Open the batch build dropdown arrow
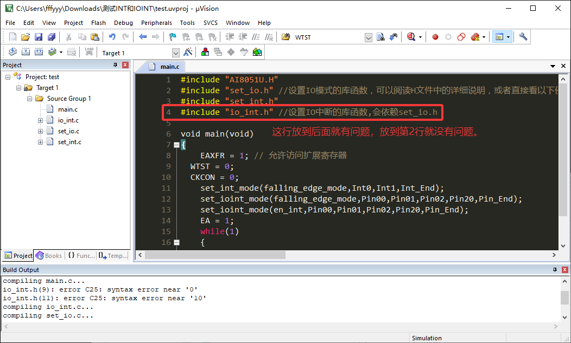 point(61,53)
